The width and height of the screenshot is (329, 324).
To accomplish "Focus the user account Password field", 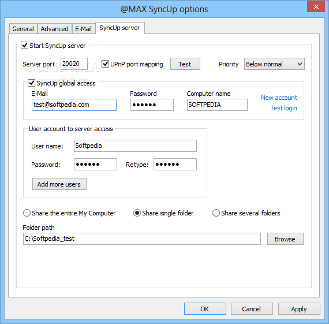I will click(95, 164).
